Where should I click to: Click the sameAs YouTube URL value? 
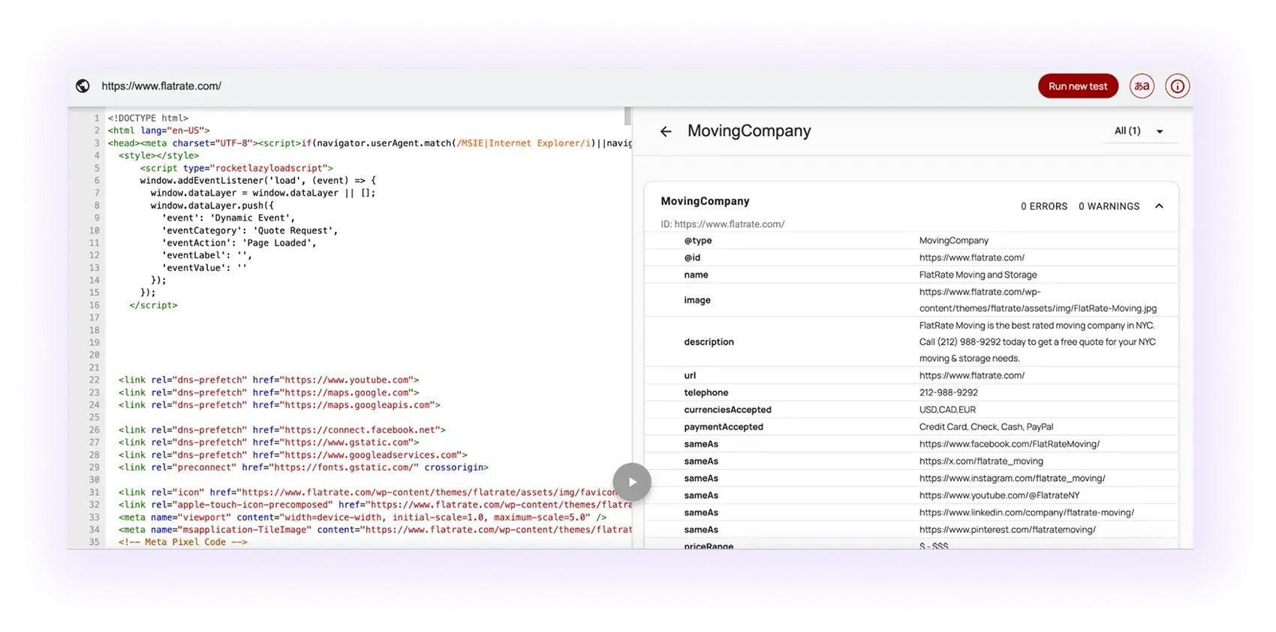[x=999, y=495]
